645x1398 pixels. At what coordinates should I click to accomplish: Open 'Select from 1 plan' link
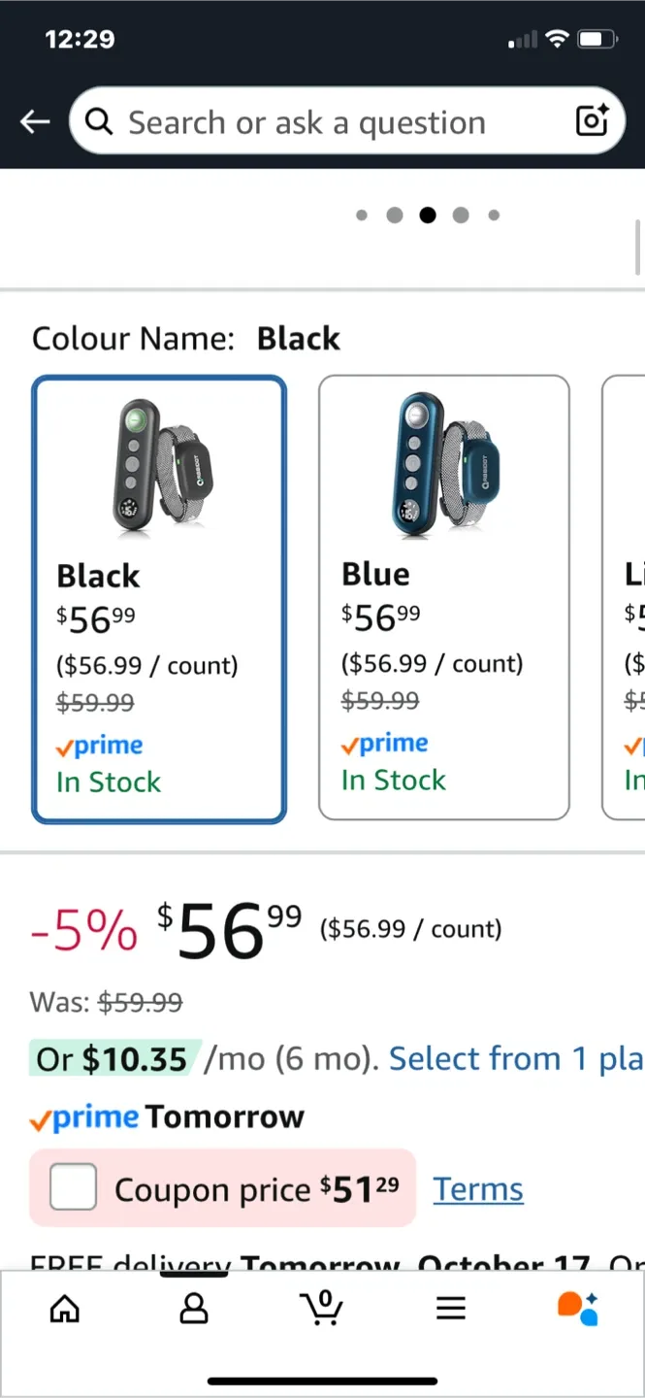(x=516, y=1058)
